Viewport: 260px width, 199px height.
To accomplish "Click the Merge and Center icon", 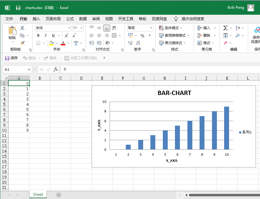I will (114, 36).
